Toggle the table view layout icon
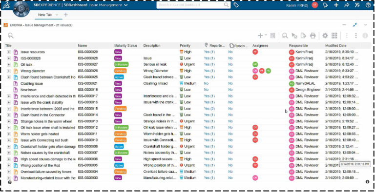 tap(334, 36)
